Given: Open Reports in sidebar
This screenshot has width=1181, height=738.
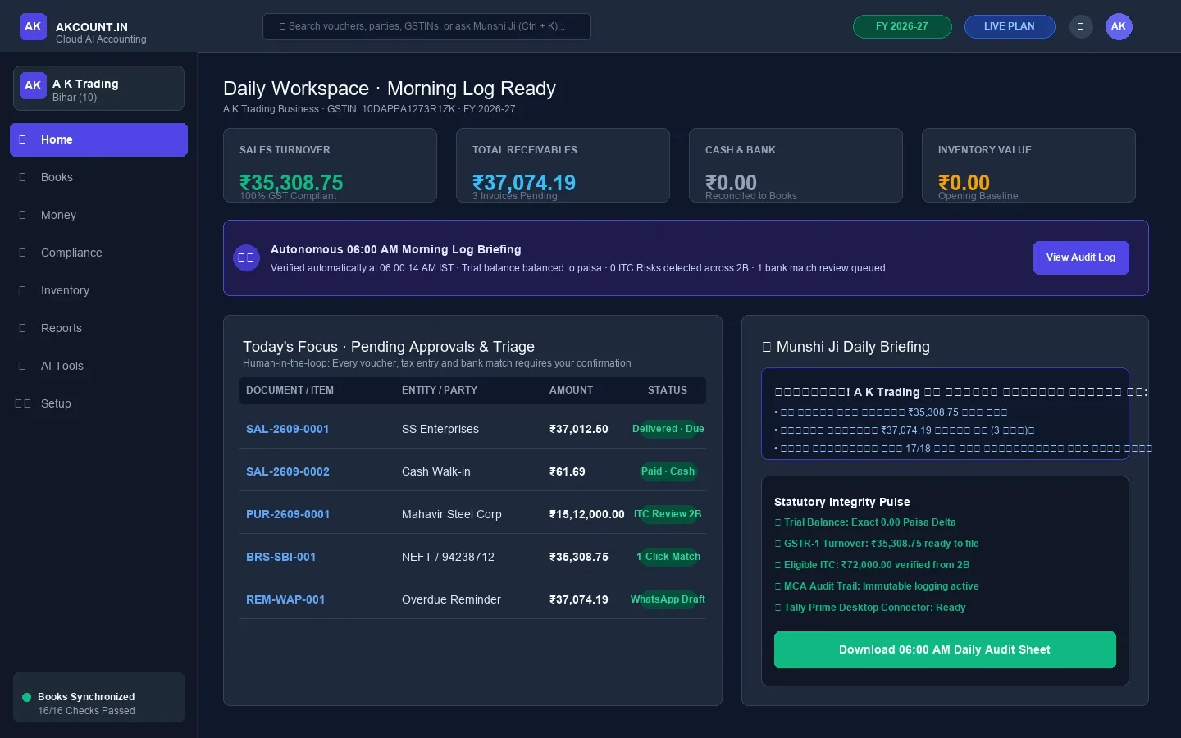Looking at the screenshot, I should coord(98,328).
